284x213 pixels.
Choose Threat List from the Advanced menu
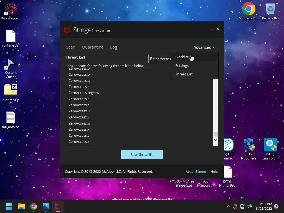[x=194, y=74]
